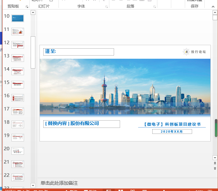Select the Shanghai skyline picture
This screenshot has width=218, height=191.
point(125,87)
